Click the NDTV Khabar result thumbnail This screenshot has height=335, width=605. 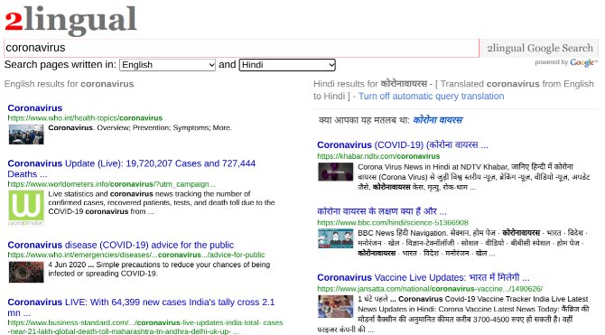pyautogui.click(x=335, y=172)
